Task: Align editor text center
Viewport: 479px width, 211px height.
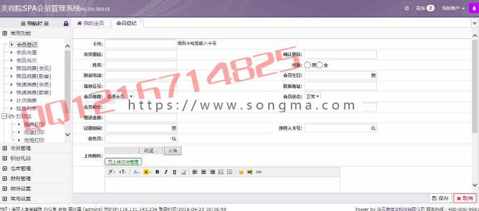Action: pyautogui.click(x=203, y=172)
